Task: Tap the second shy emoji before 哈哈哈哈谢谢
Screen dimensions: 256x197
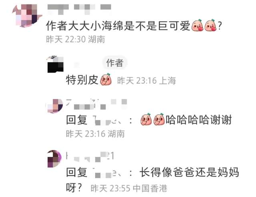Action: (x=159, y=119)
